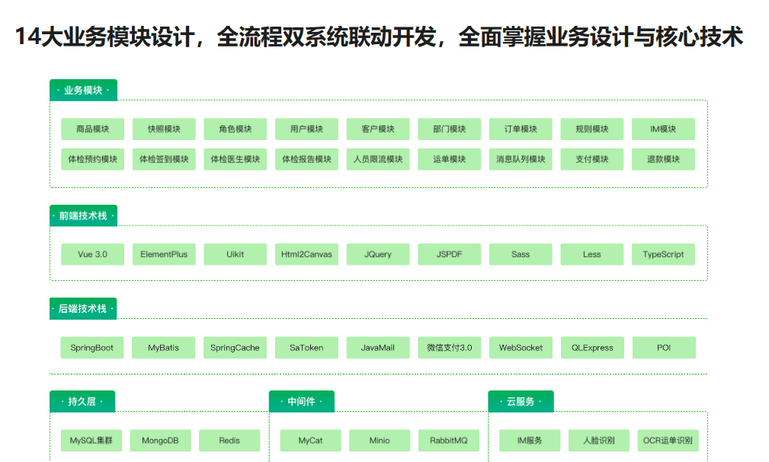Select the 微信支付3.0 box
This screenshot has height=462, width=769.
point(449,348)
